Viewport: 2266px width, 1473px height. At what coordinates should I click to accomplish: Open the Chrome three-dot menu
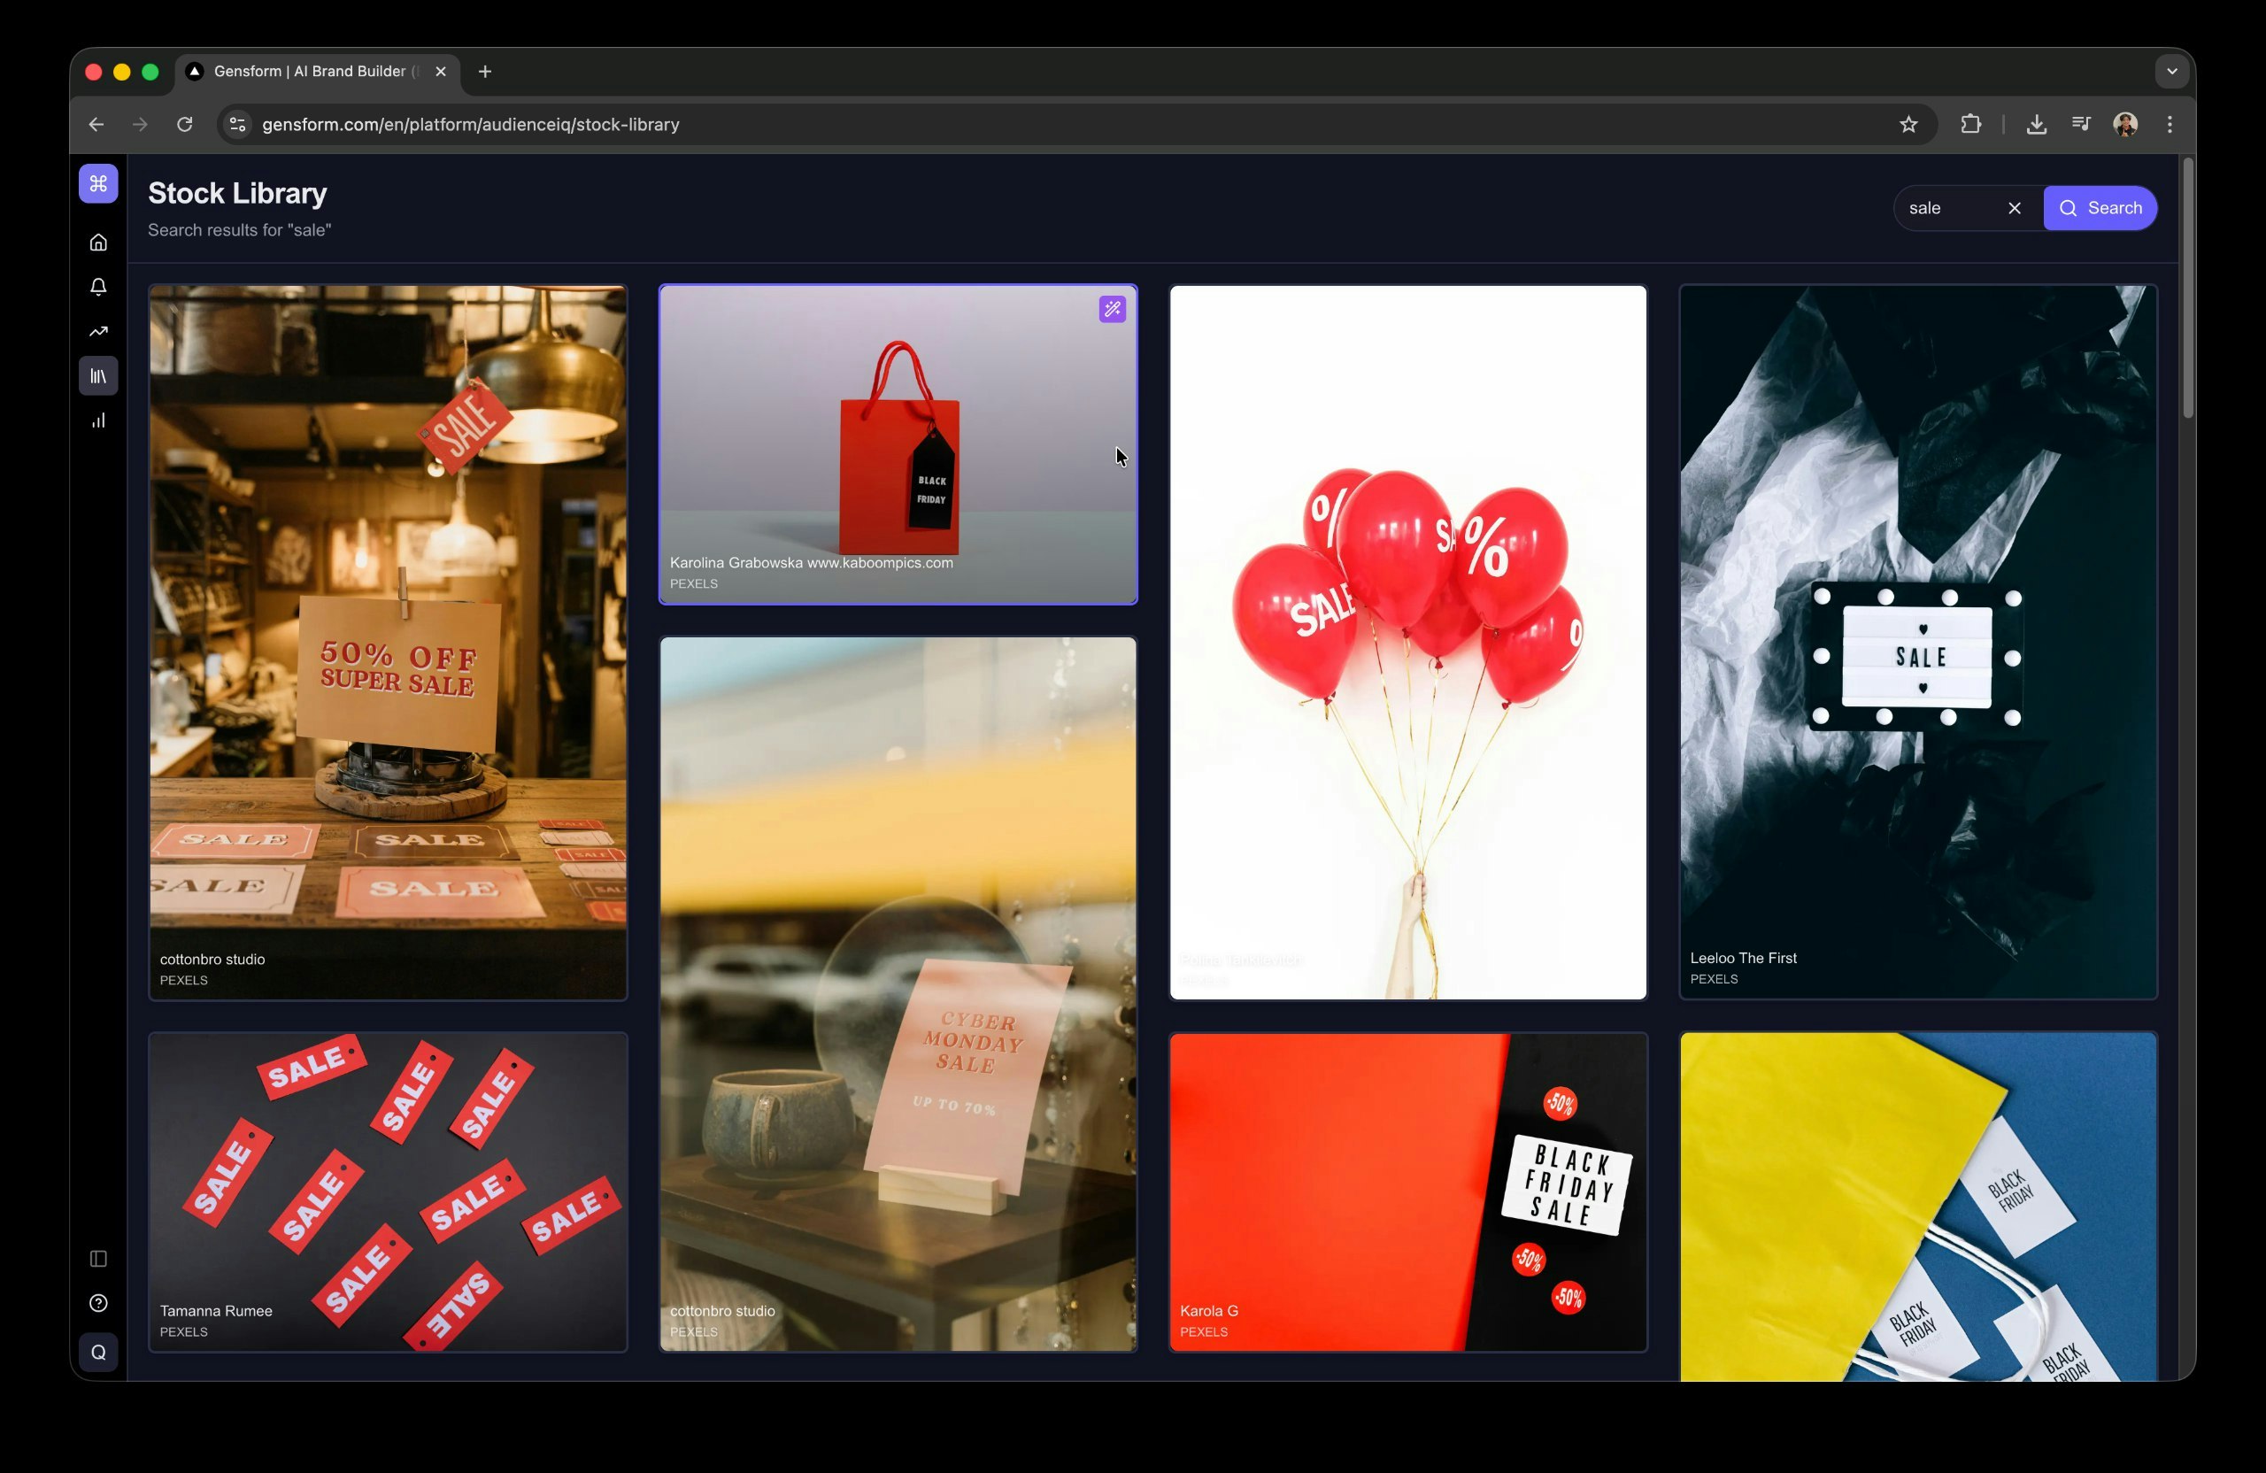(2169, 124)
